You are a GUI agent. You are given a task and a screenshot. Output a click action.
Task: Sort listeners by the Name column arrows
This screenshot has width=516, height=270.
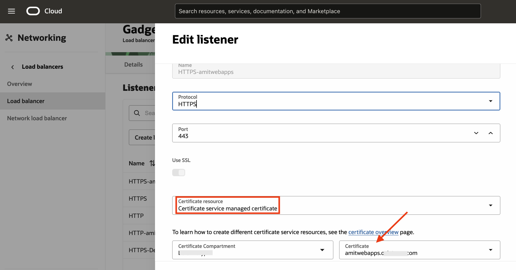pos(152,163)
